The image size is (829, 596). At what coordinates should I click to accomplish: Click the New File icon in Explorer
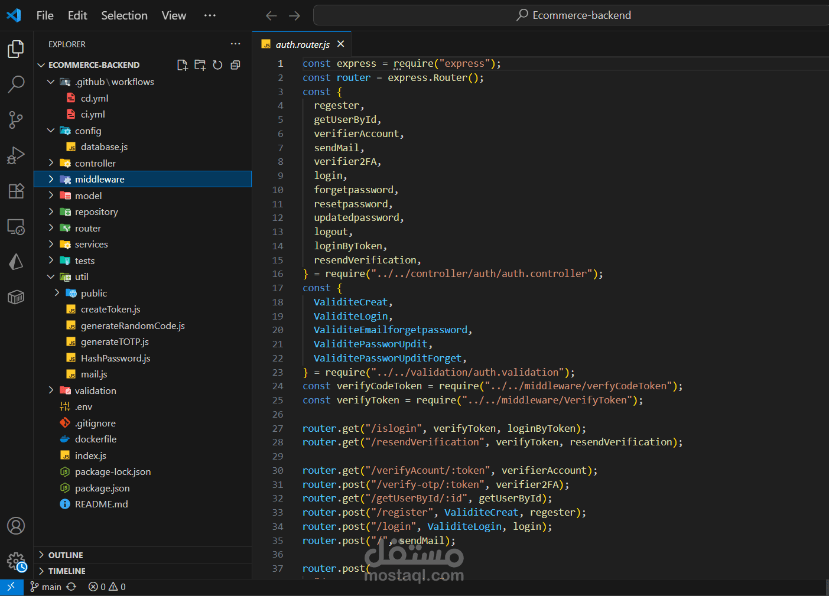pos(183,65)
